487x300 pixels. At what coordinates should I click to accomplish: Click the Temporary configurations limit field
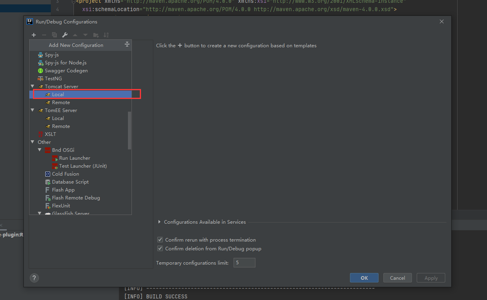coord(244,263)
